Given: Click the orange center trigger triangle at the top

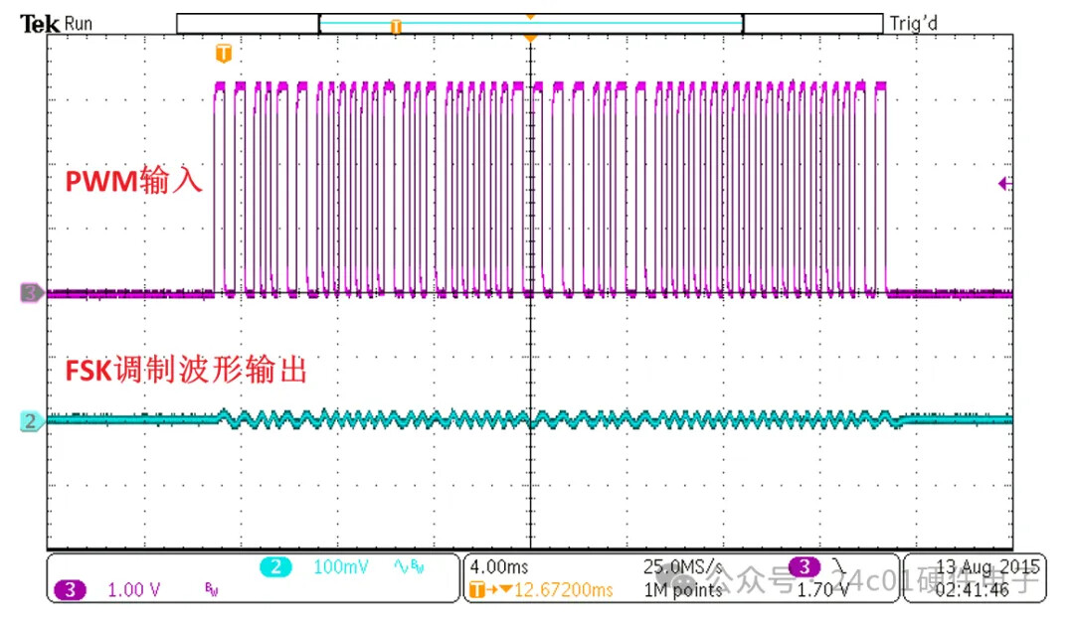Looking at the screenshot, I should (529, 37).
